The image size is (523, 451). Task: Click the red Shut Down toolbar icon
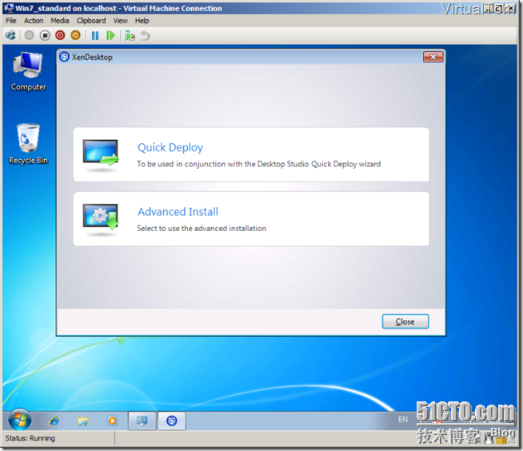[60, 35]
